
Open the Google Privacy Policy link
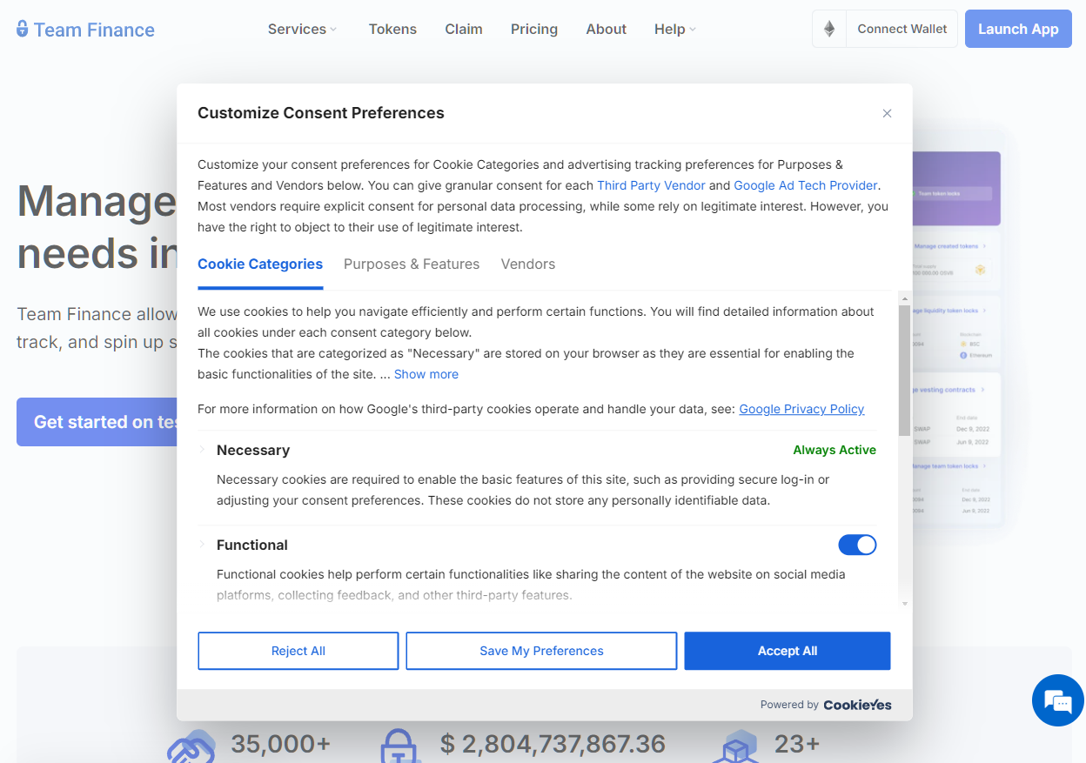click(x=801, y=409)
